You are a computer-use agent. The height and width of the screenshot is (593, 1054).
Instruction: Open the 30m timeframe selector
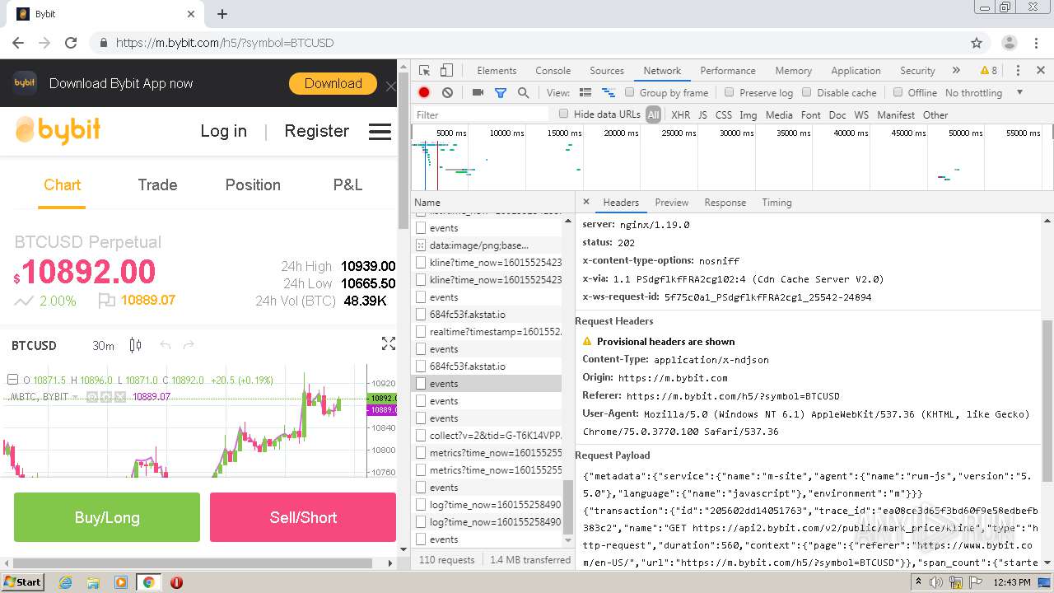[x=103, y=346]
